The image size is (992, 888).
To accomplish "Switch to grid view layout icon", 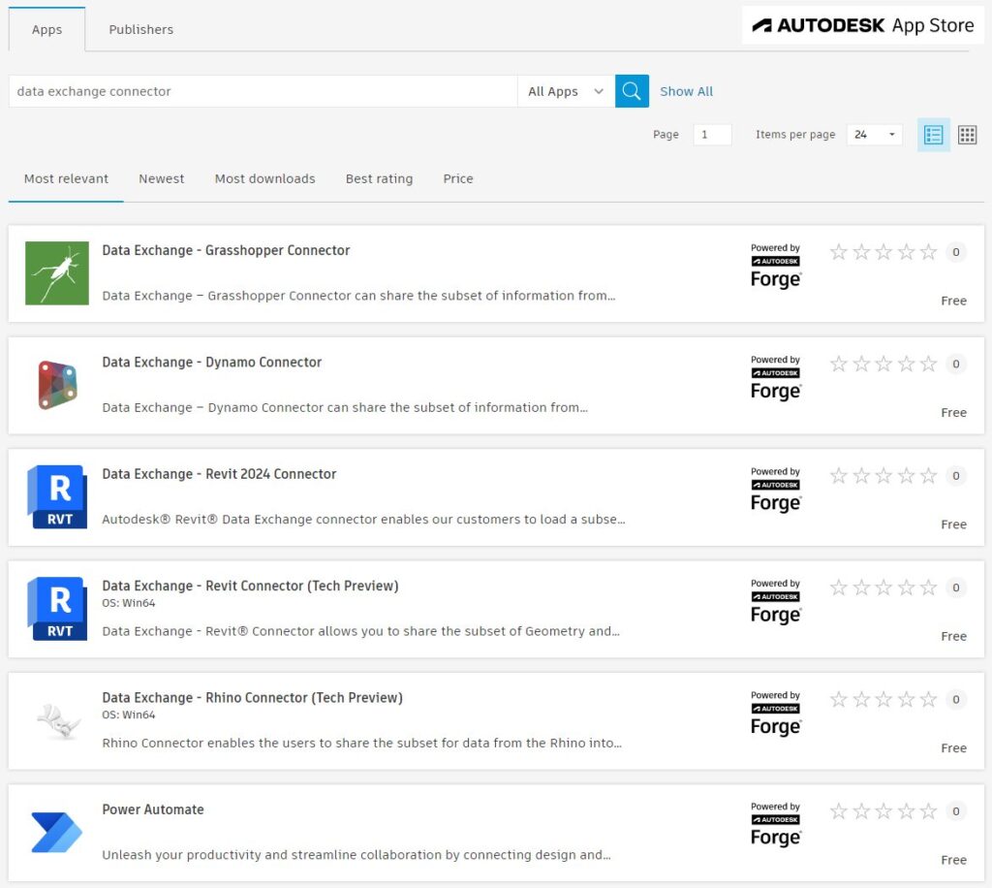I will (x=967, y=134).
